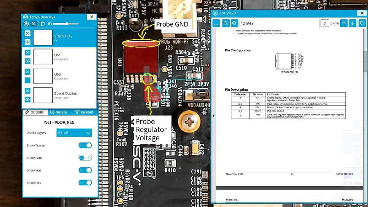Click the opacity contrast icon beside the slider
368x207 pixels.
(x=50, y=24)
